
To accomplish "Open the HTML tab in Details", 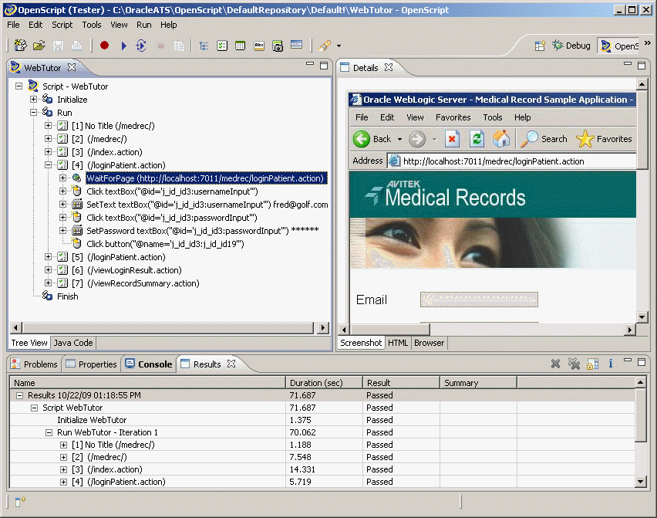I will tap(398, 343).
